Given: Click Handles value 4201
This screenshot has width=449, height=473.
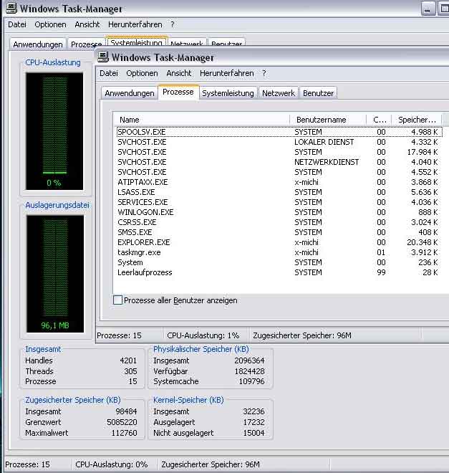Looking at the screenshot, I should click(x=128, y=360).
